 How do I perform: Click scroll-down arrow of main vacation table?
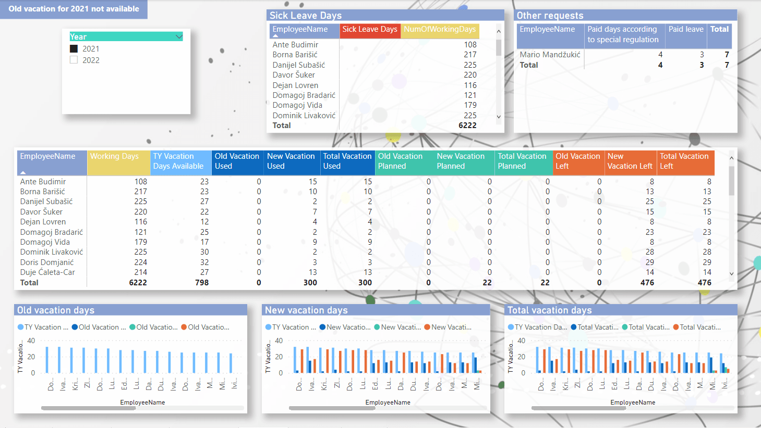pos(731,273)
